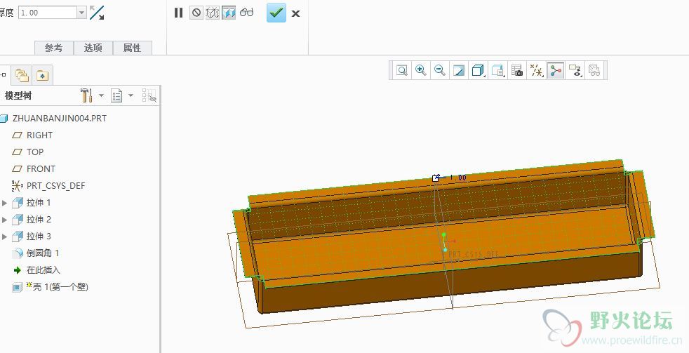
Task: Click the model tree show list icon
Action: (116, 95)
